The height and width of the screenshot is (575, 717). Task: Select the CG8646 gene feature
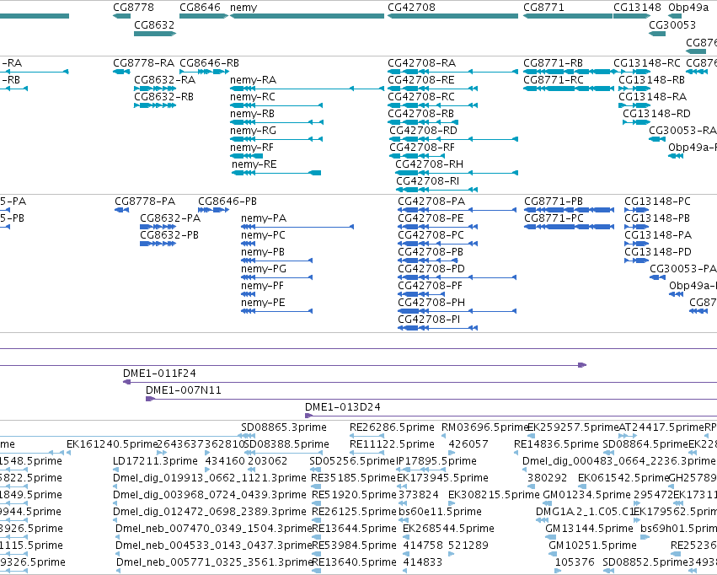click(x=204, y=16)
